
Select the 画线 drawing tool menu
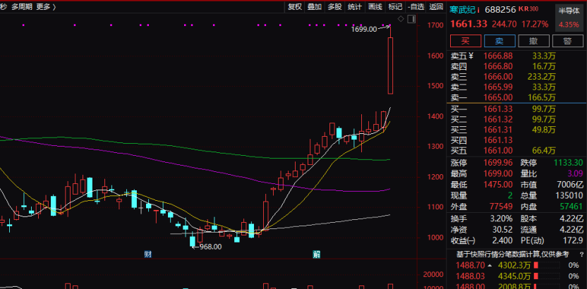pos(375,6)
